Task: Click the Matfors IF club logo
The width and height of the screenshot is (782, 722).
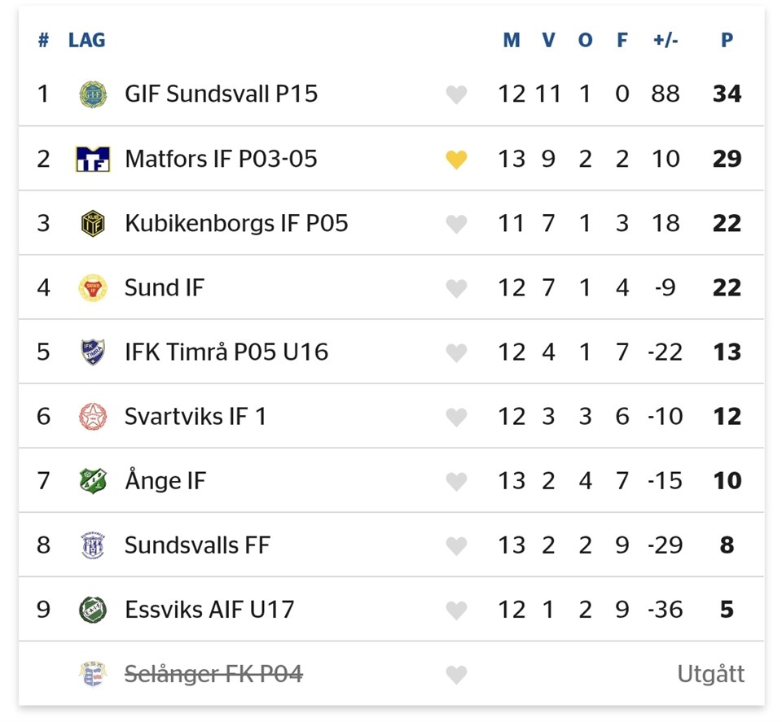Action: click(x=92, y=159)
